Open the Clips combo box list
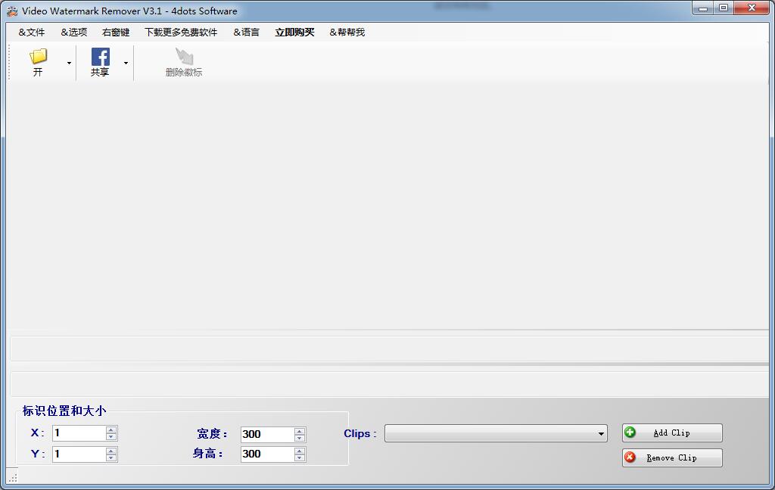This screenshot has width=775, height=490. click(x=600, y=433)
